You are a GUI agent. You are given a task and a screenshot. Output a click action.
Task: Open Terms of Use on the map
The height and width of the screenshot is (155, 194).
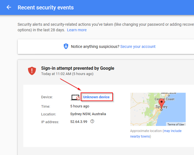pyautogui.click(x=175, y=124)
